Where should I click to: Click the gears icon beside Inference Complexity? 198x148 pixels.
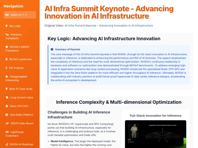coord(7,34)
